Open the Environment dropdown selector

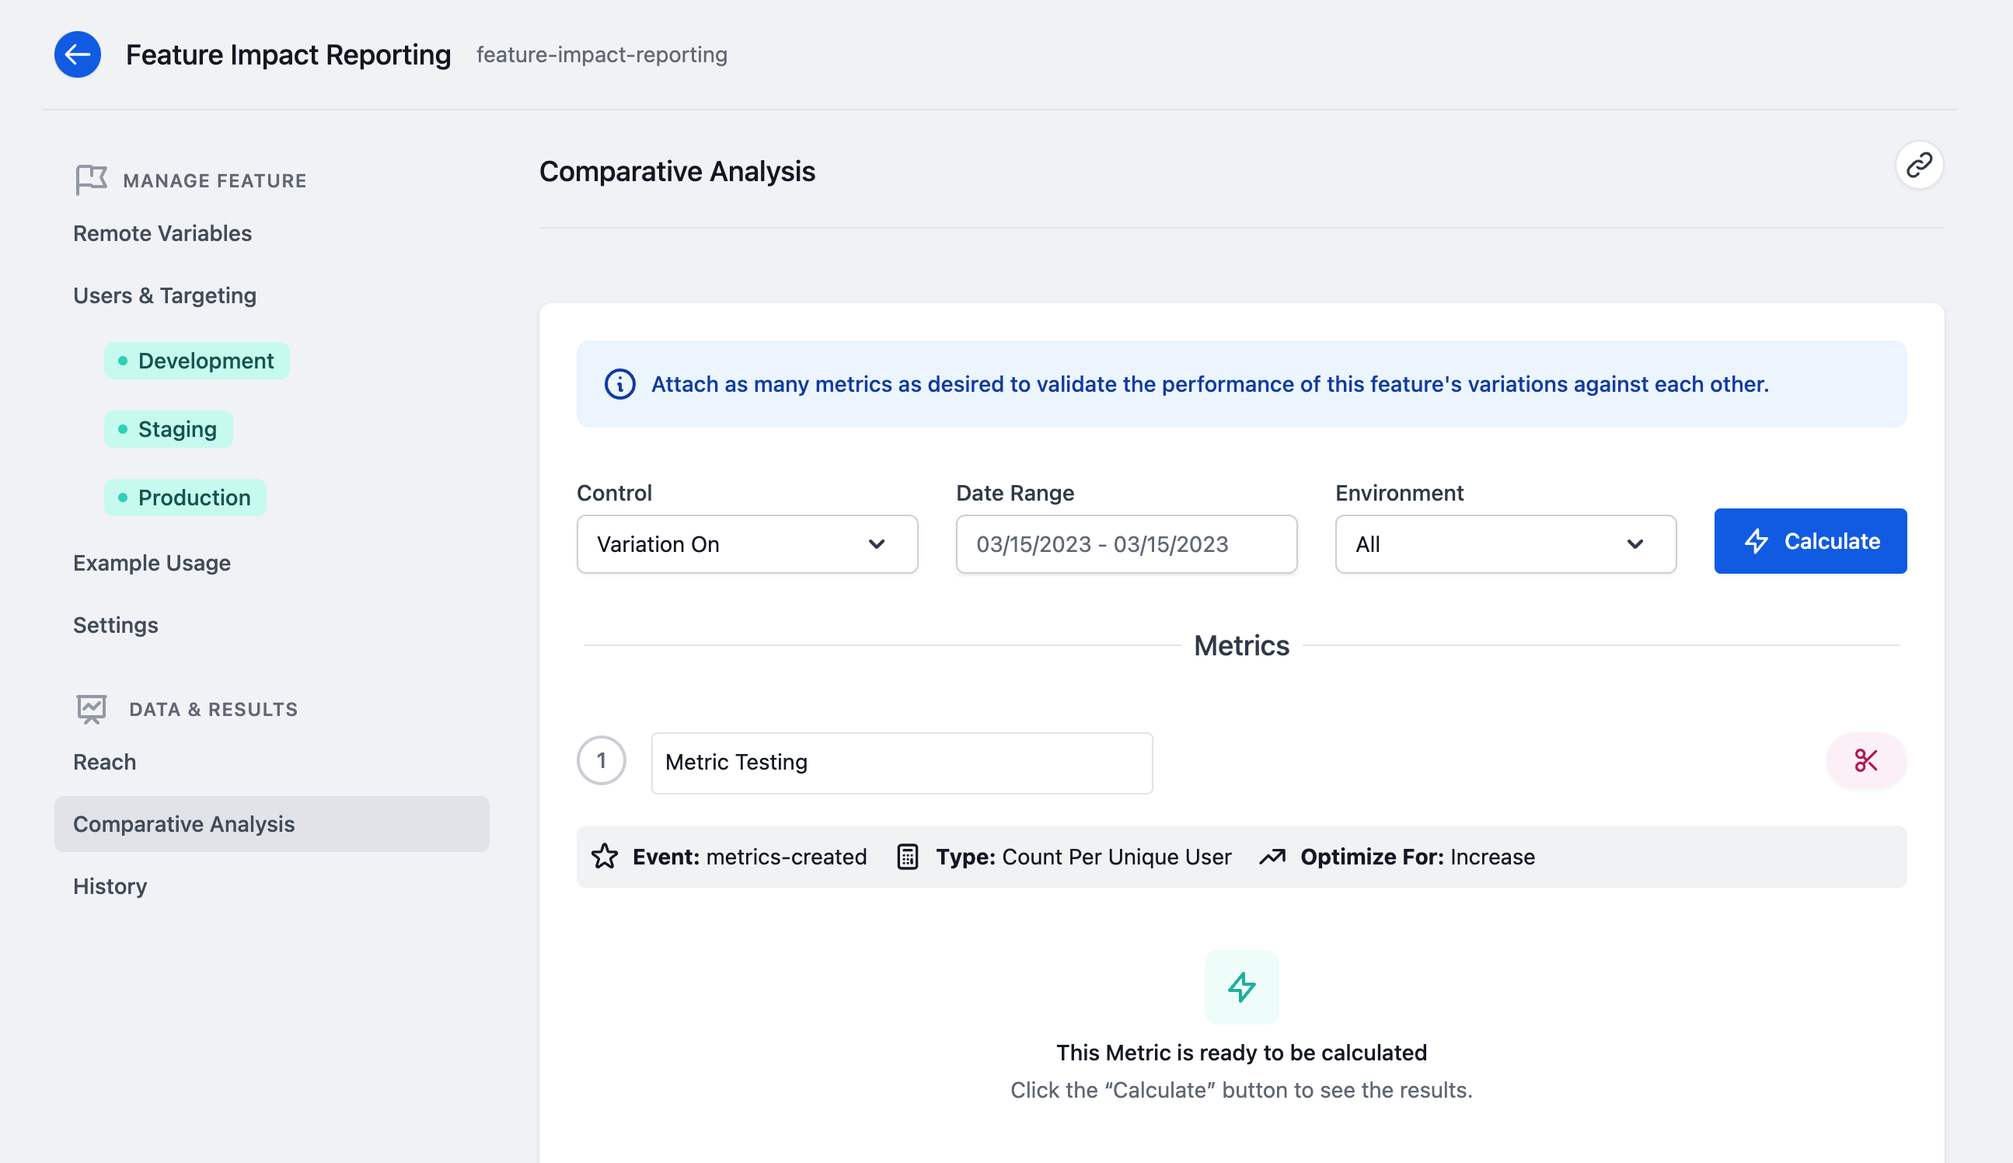(1500, 543)
